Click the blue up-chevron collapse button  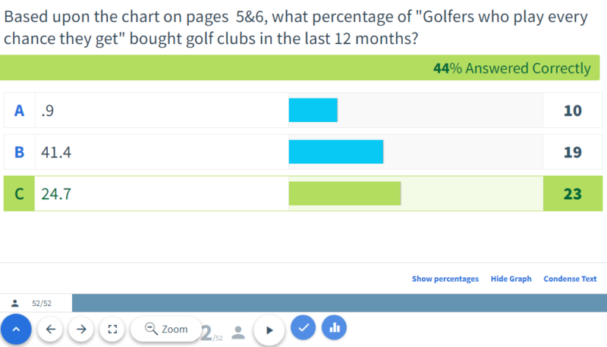tap(16, 330)
